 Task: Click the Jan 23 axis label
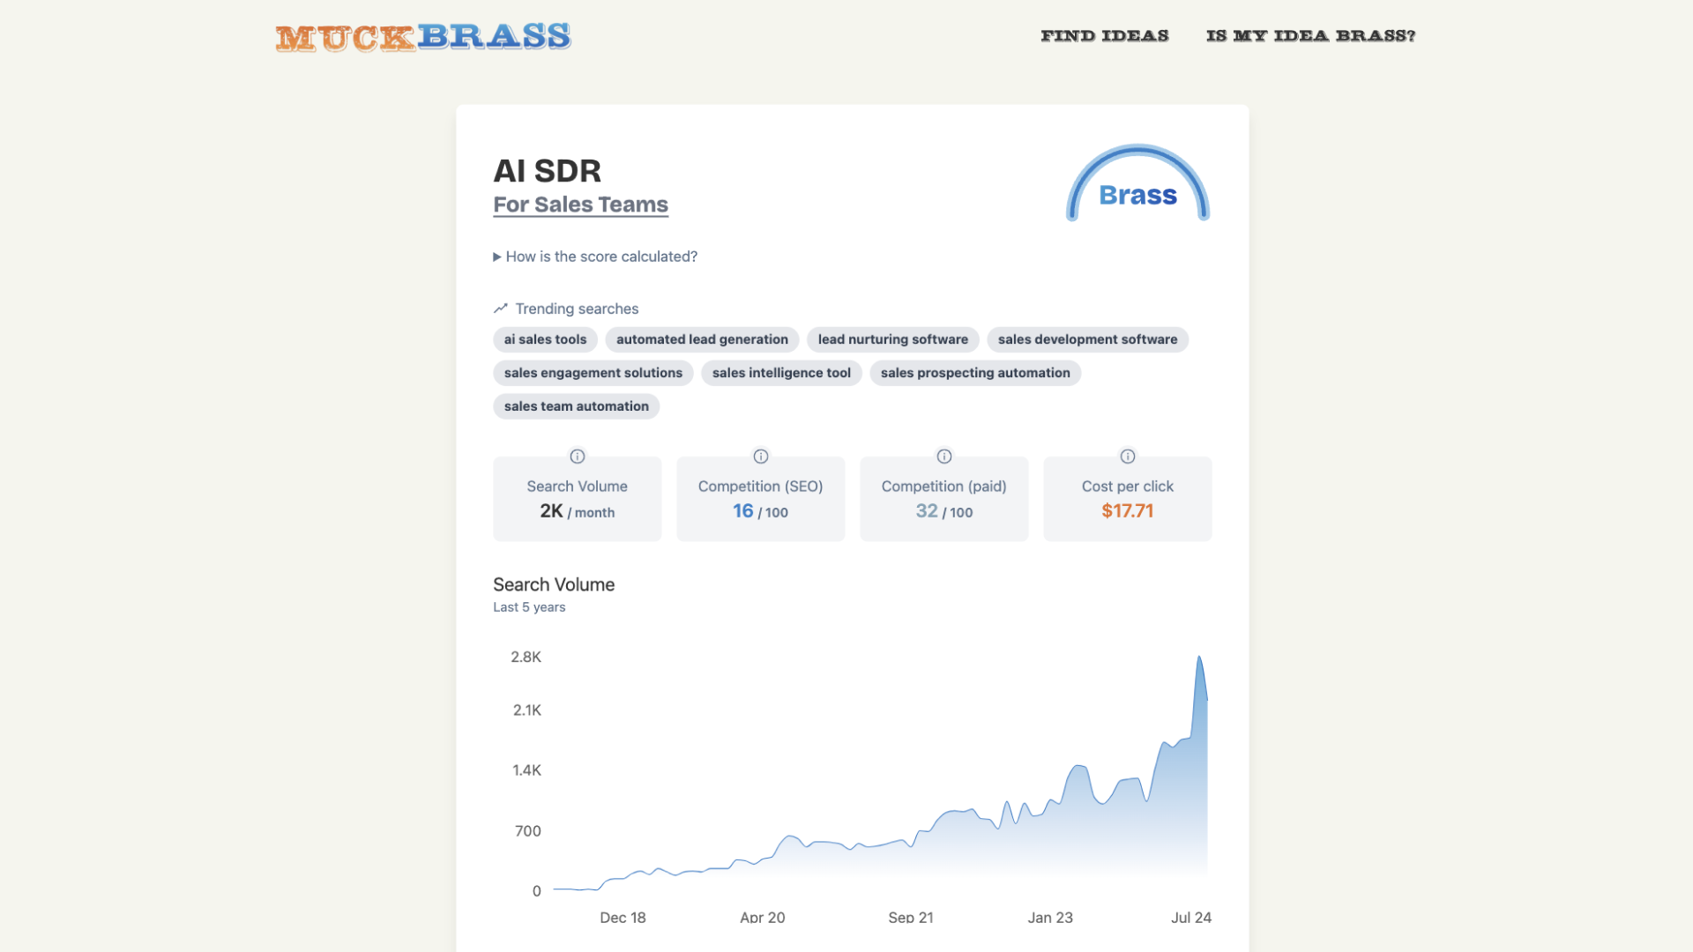coord(1050,918)
